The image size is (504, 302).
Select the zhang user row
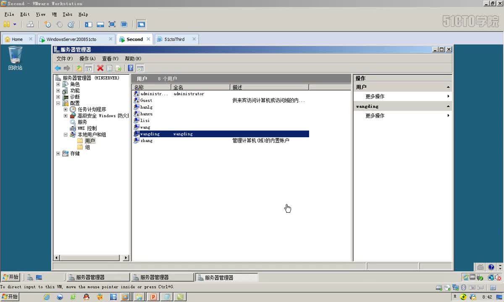click(x=220, y=141)
